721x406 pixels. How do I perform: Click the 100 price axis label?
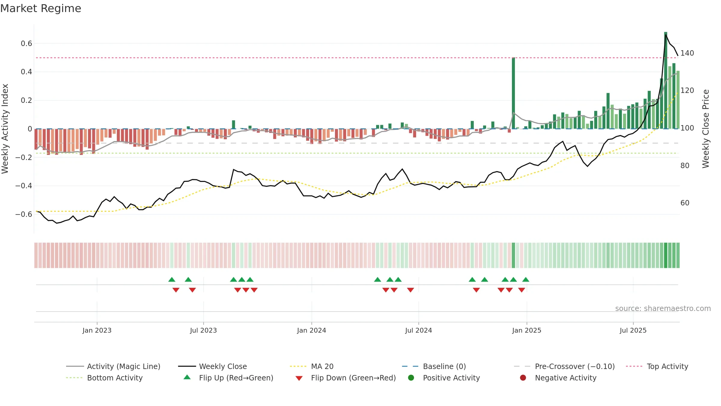687,128
